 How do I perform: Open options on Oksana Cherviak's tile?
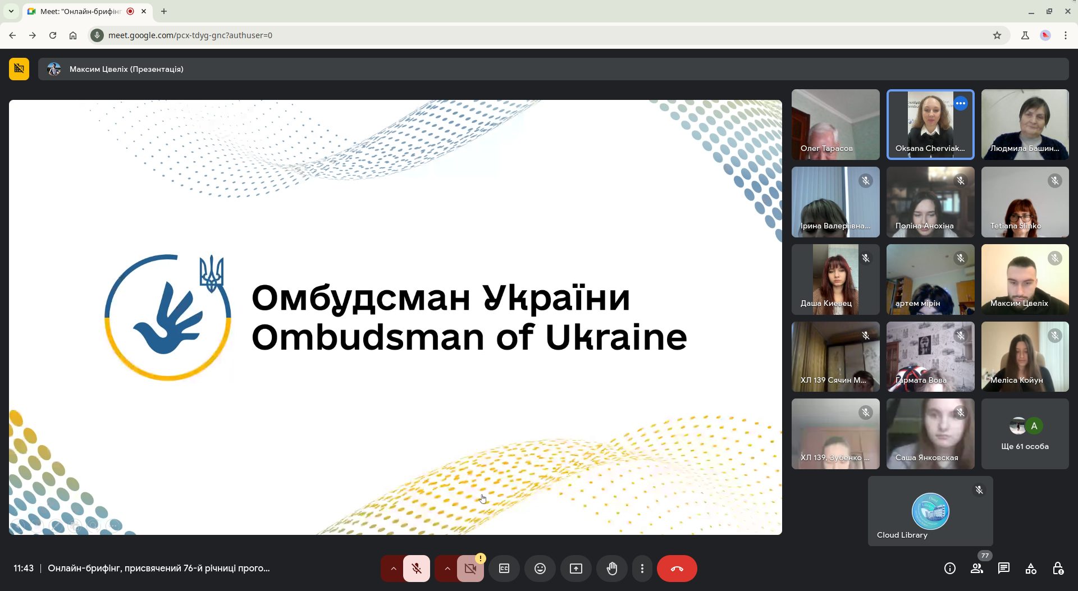pos(961,103)
